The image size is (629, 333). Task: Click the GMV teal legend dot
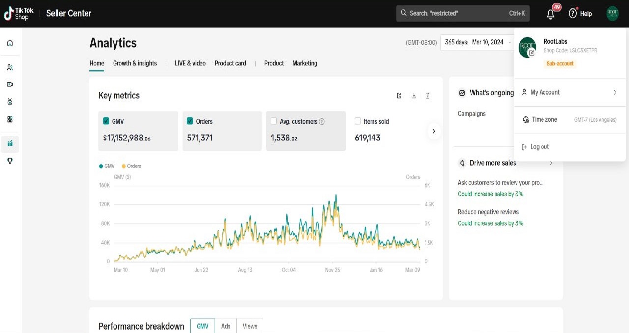point(101,166)
